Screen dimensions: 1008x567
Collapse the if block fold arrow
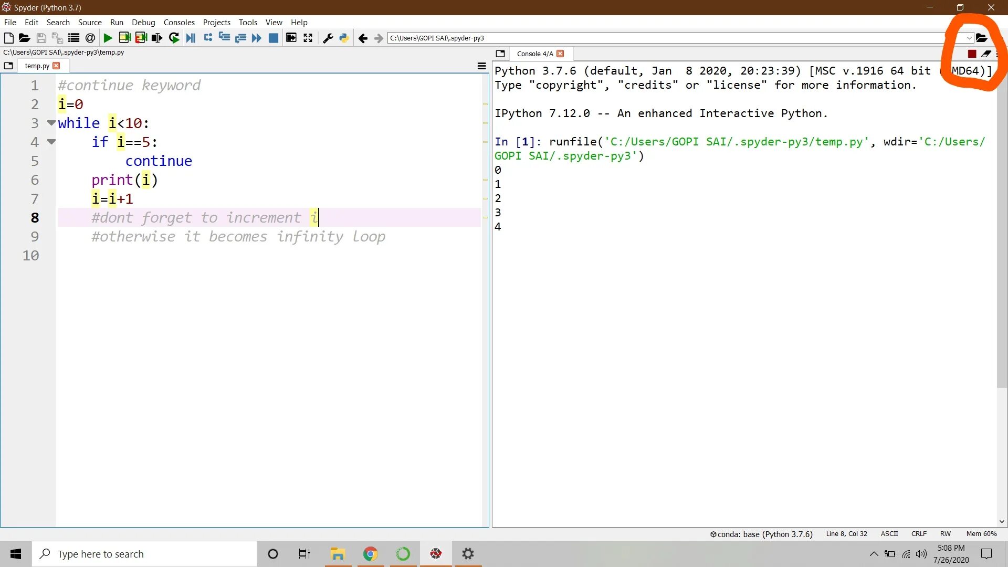[x=51, y=142]
